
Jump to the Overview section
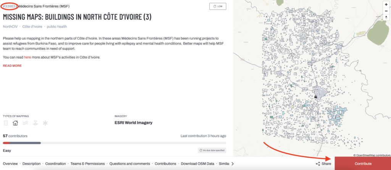10,164
